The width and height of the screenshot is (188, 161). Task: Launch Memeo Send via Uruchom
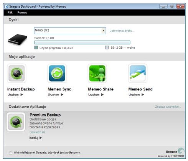coord(134,95)
